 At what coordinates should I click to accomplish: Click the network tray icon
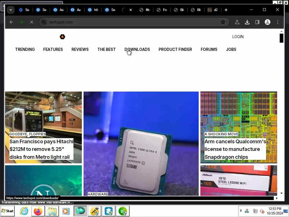coord(255,211)
